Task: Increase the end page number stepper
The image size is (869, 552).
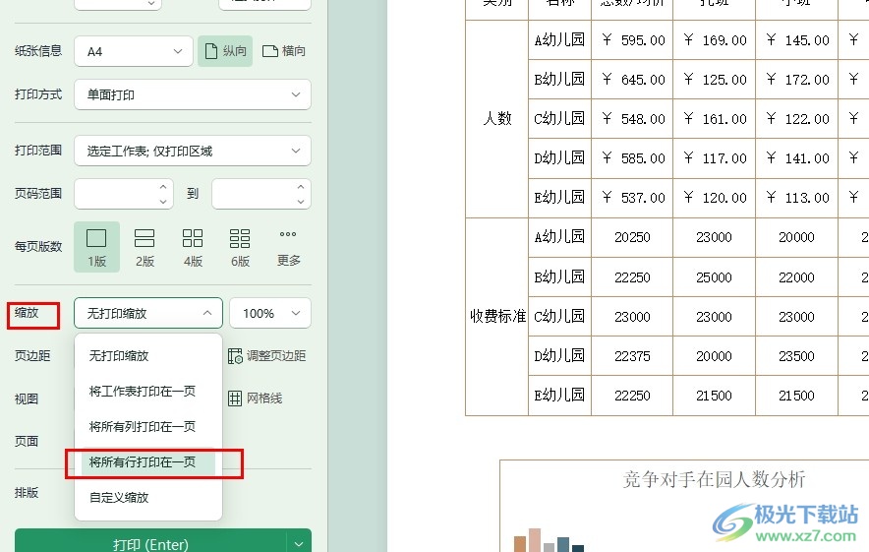Action: point(301,187)
